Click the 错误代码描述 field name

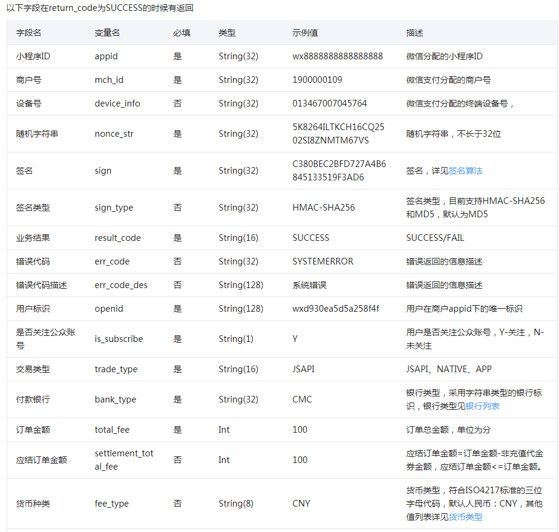[41, 285]
